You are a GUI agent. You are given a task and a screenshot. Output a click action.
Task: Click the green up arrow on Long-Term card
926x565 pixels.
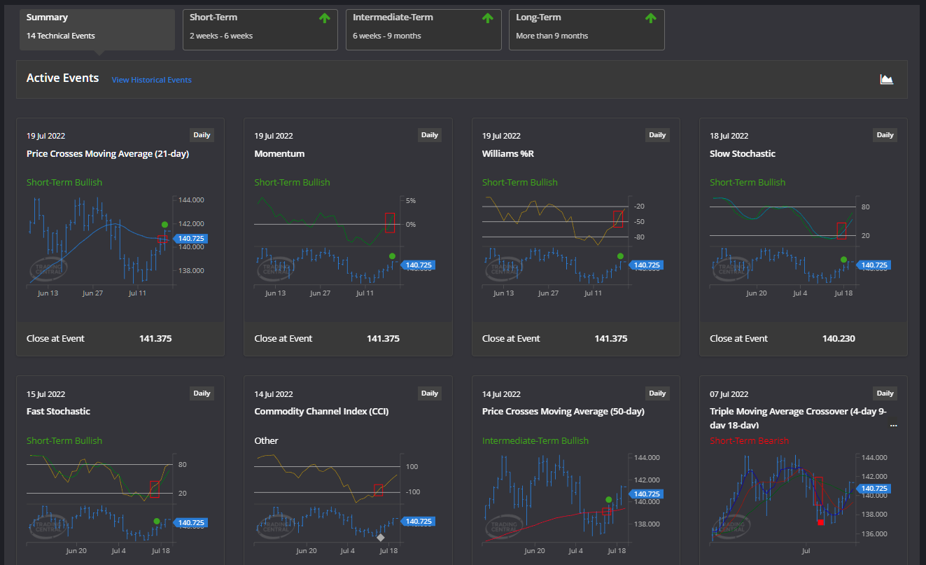[x=650, y=18]
